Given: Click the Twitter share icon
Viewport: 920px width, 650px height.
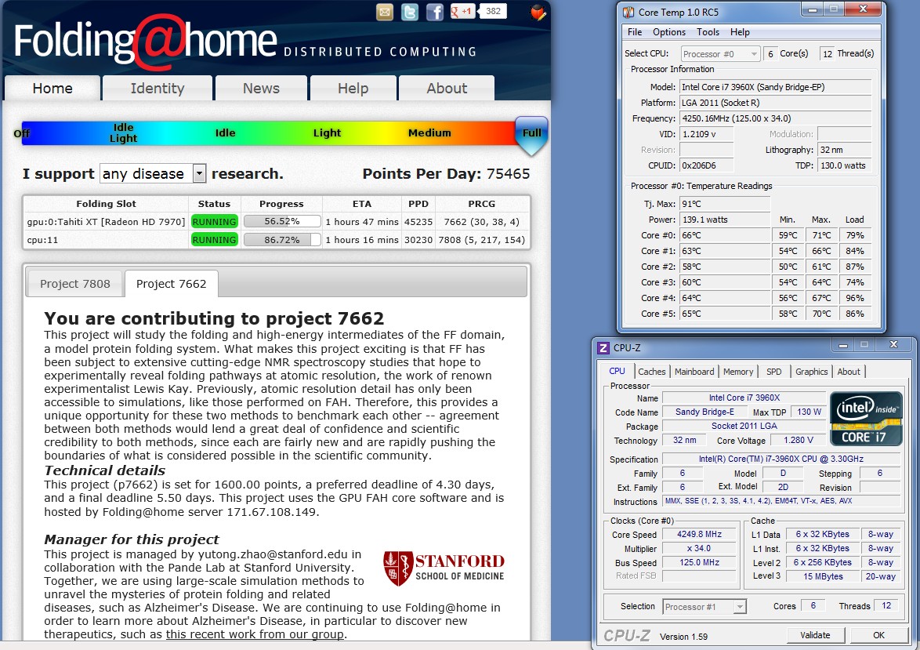Looking at the screenshot, I should (x=410, y=12).
